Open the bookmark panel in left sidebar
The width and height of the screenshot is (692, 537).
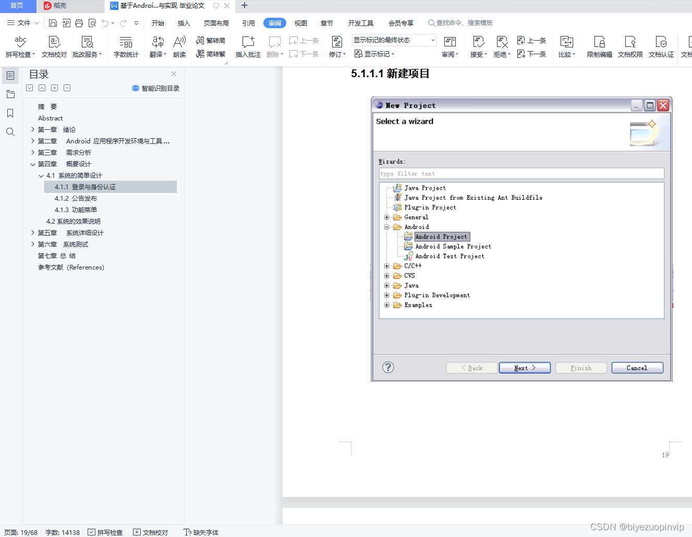pyautogui.click(x=10, y=113)
